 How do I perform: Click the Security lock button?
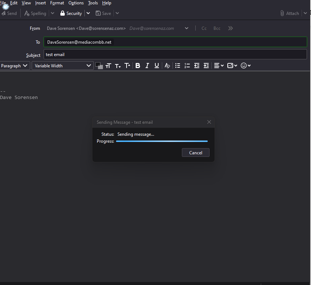click(x=71, y=13)
